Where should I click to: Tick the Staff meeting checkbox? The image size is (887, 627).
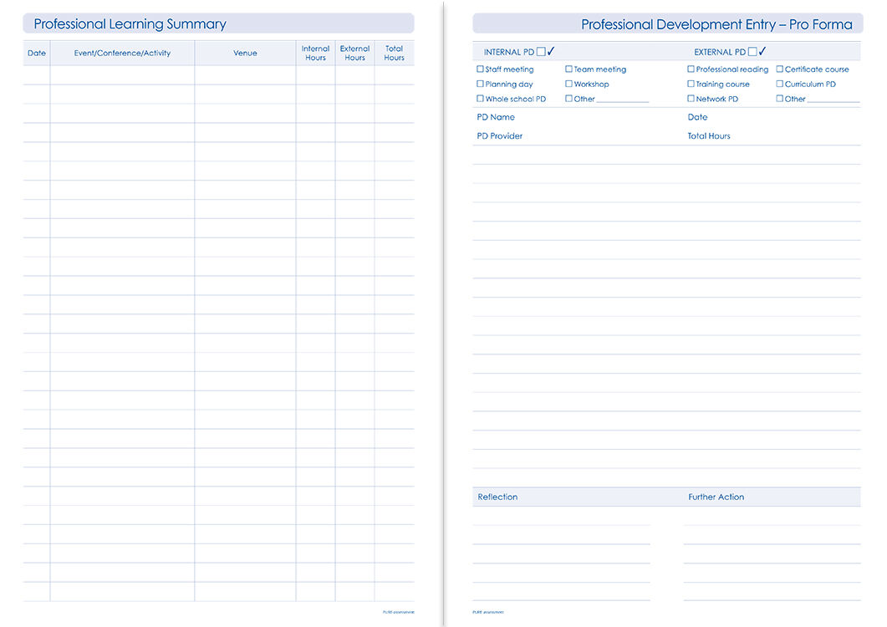click(x=480, y=69)
